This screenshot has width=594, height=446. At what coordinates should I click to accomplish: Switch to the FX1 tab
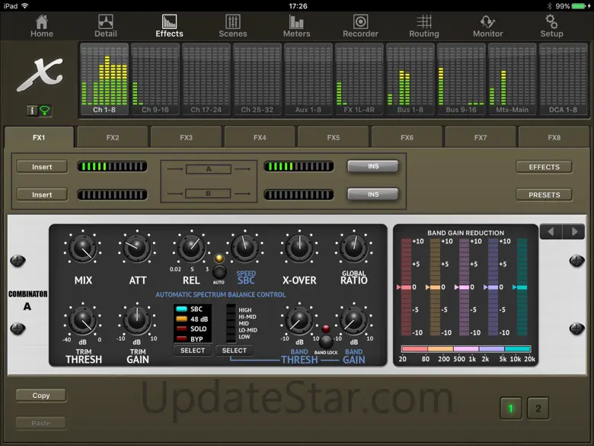tap(39, 137)
